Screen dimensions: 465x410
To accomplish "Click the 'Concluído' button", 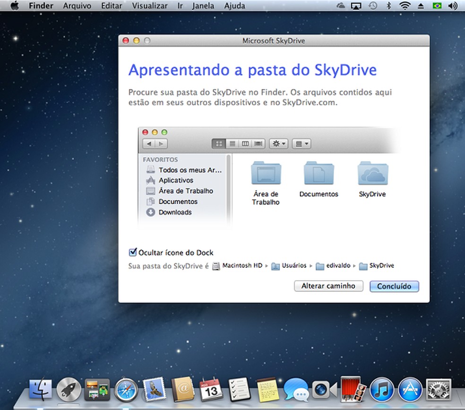I will click(x=394, y=286).
